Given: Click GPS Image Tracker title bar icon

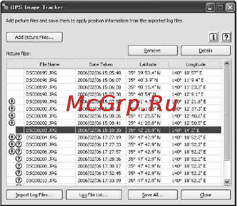Looking at the screenshot, I should click(x=6, y=7).
